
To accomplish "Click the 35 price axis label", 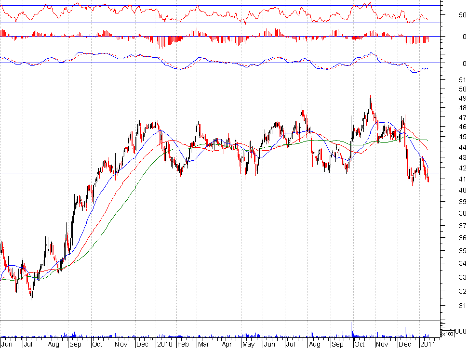I will coord(462,251).
